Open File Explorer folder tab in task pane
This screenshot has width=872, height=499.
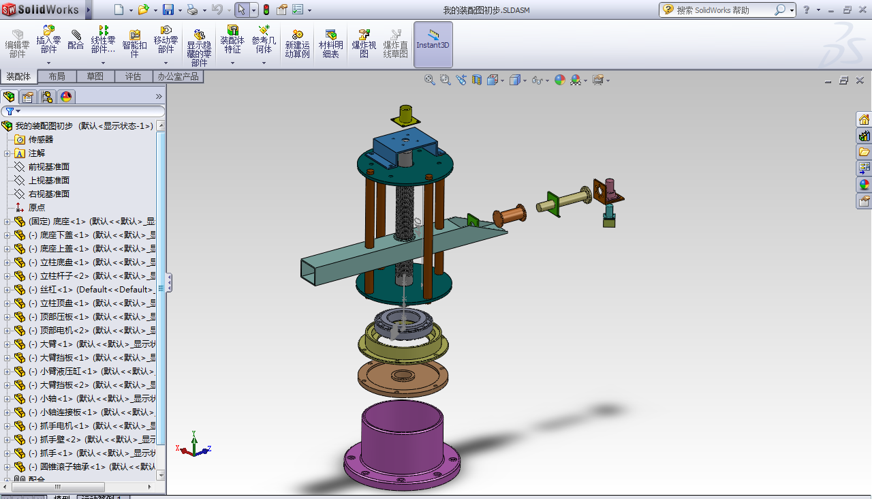(x=864, y=152)
